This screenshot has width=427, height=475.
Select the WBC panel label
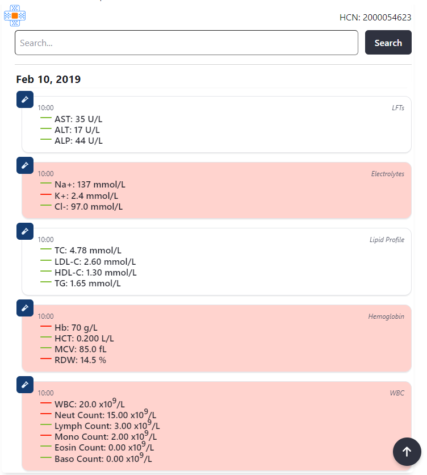coord(398,393)
